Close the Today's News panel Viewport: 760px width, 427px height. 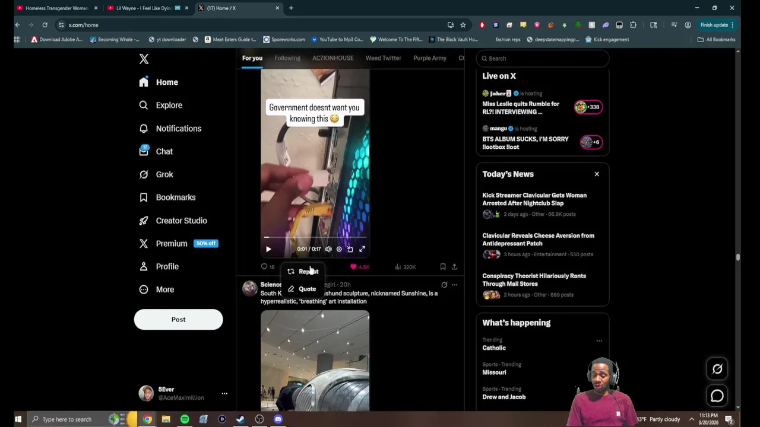(x=597, y=174)
